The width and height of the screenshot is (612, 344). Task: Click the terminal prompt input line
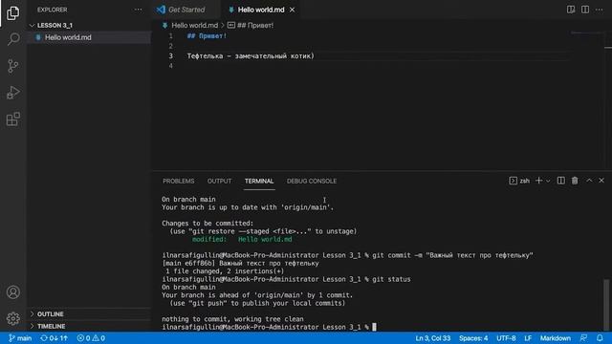point(270,327)
